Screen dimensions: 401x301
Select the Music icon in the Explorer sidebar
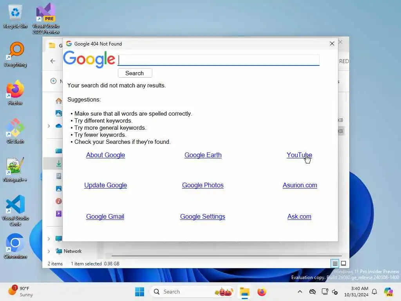(59, 201)
